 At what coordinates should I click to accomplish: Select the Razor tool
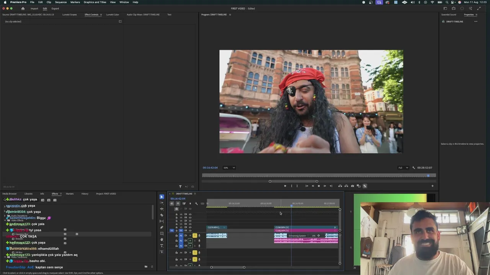tap(162, 215)
